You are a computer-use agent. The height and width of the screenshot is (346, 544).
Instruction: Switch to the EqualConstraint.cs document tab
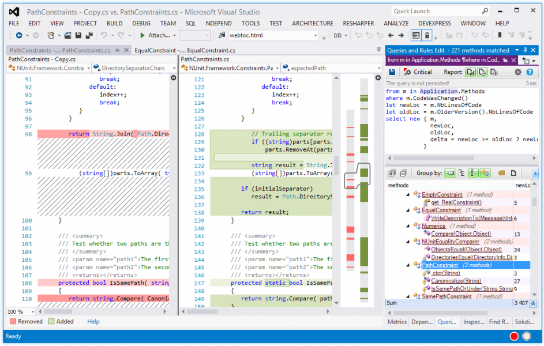click(185, 50)
